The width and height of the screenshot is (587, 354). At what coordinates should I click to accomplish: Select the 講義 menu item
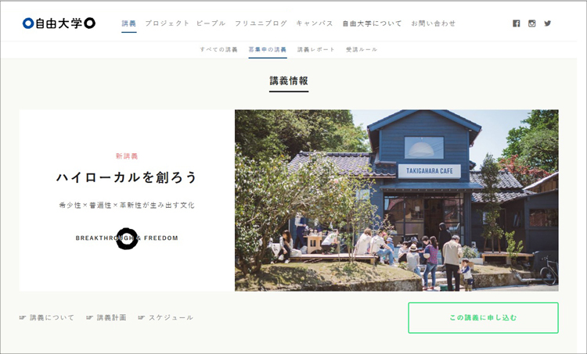coord(129,23)
